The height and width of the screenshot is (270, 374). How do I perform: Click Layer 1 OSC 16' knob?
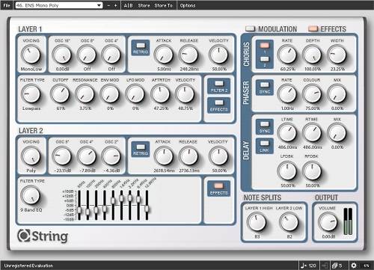click(62, 55)
